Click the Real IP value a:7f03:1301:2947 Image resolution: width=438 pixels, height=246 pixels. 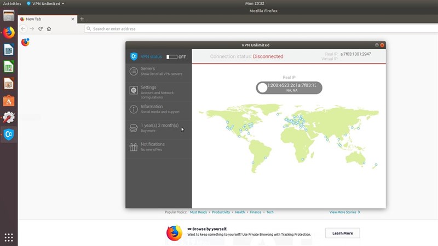pos(355,54)
